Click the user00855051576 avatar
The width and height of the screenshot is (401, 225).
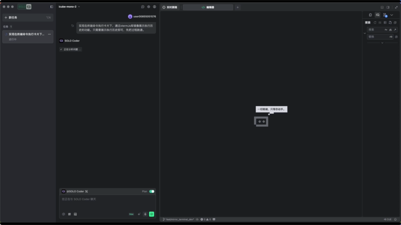click(x=130, y=17)
